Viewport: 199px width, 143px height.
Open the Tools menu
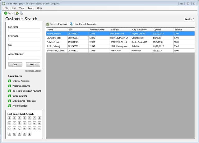pyautogui.click(x=30, y=8)
